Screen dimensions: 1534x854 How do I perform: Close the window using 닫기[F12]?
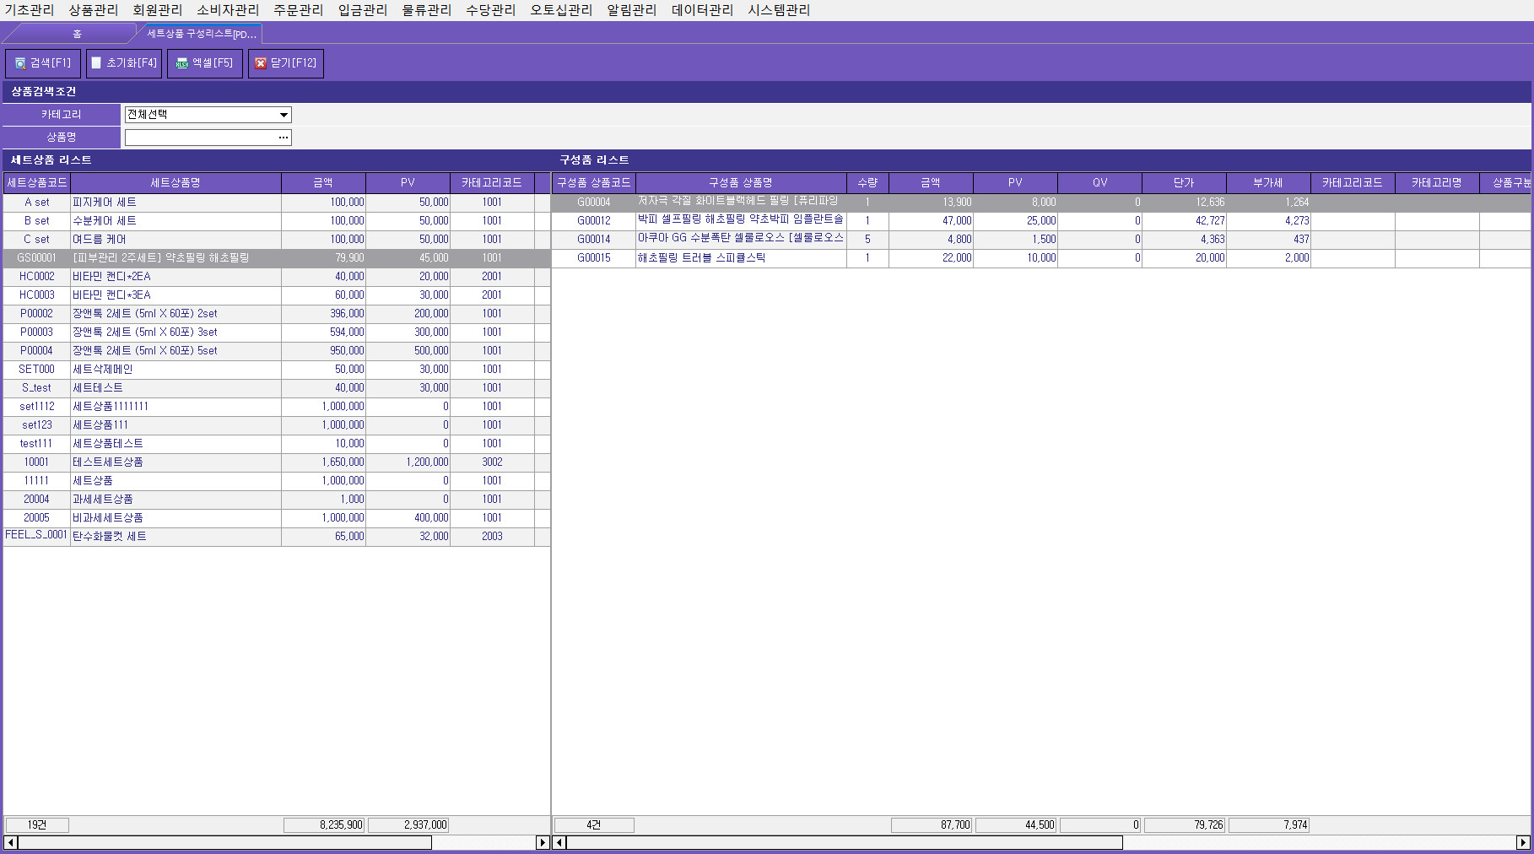pos(286,63)
